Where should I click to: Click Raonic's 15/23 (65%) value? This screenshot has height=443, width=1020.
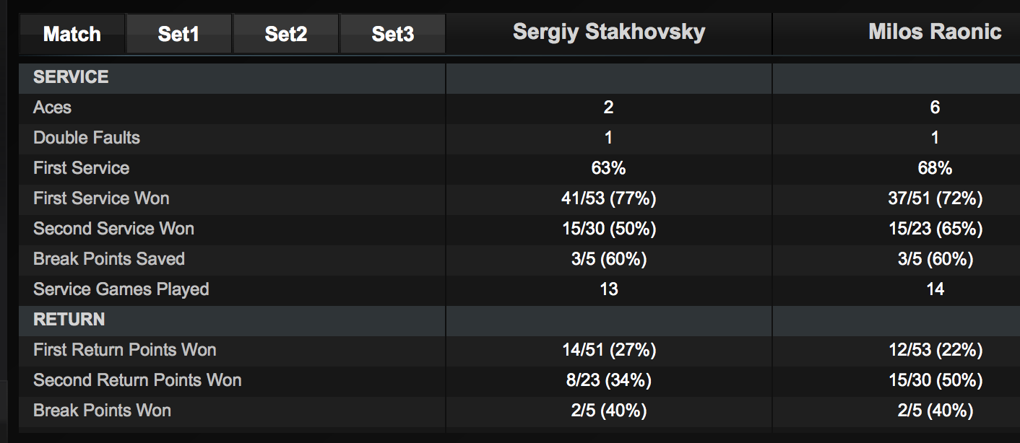[935, 229]
